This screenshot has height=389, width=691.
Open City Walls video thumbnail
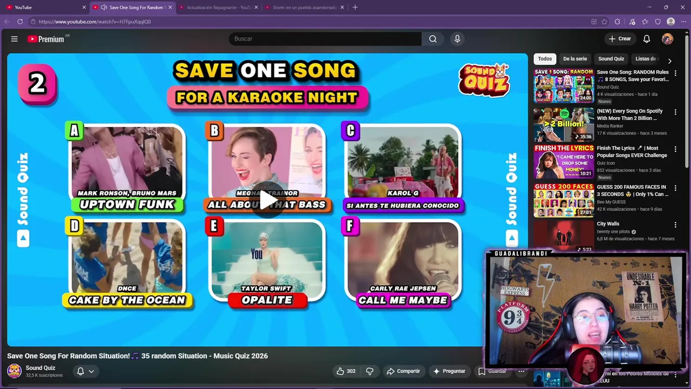[x=564, y=237]
